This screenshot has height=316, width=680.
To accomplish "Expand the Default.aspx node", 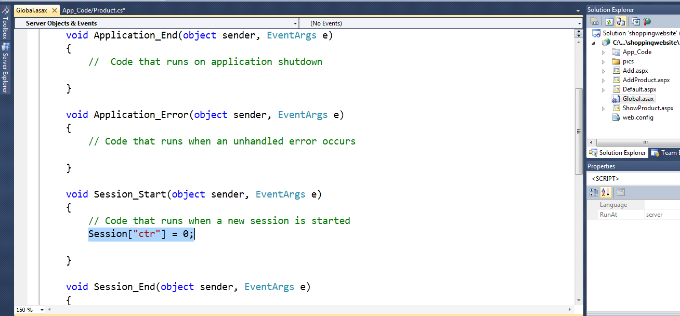I will 603,89.
